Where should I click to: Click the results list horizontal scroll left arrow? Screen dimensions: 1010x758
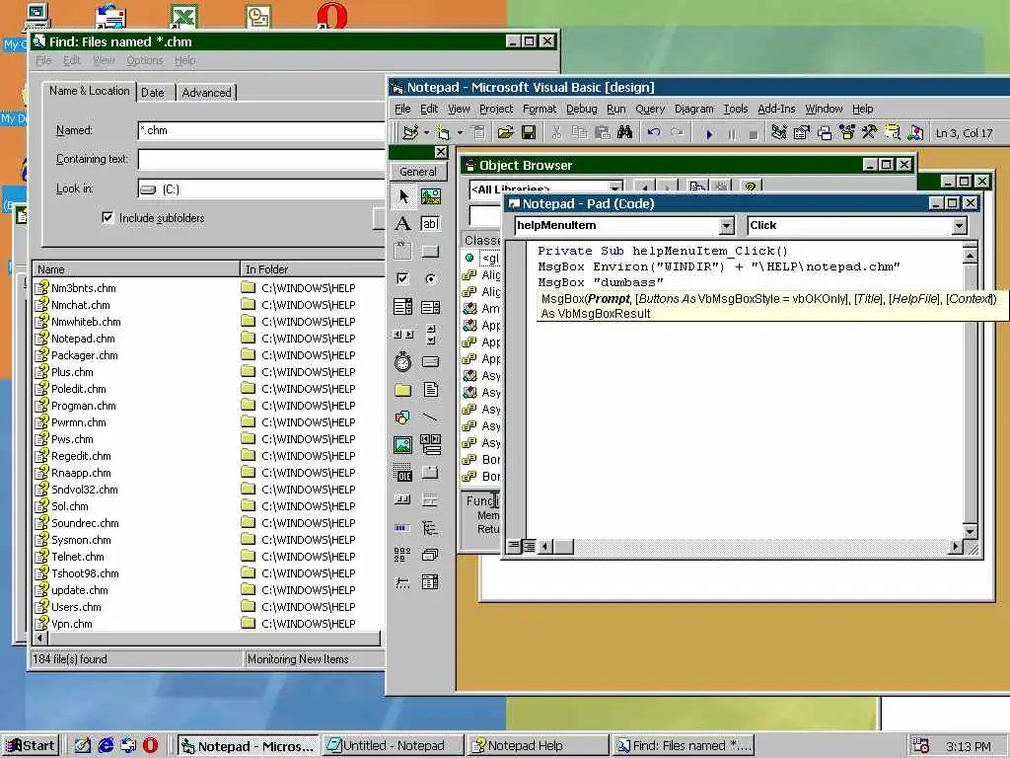click(39, 639)
